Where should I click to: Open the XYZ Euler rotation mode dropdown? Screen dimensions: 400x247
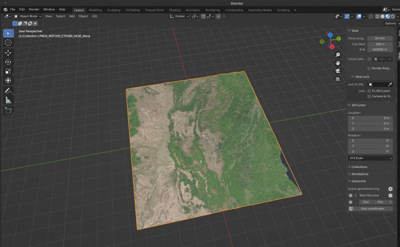tap(370, 158)
